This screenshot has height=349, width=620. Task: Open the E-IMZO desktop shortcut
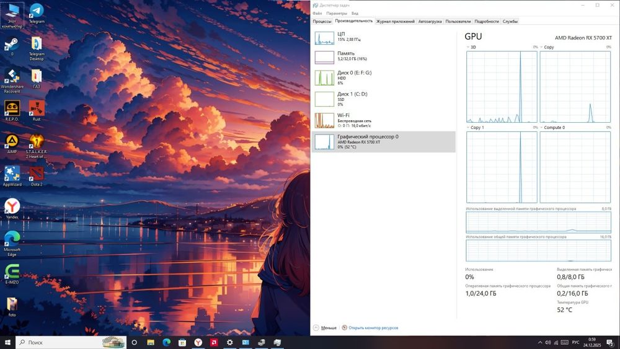[x=12, y=272]
